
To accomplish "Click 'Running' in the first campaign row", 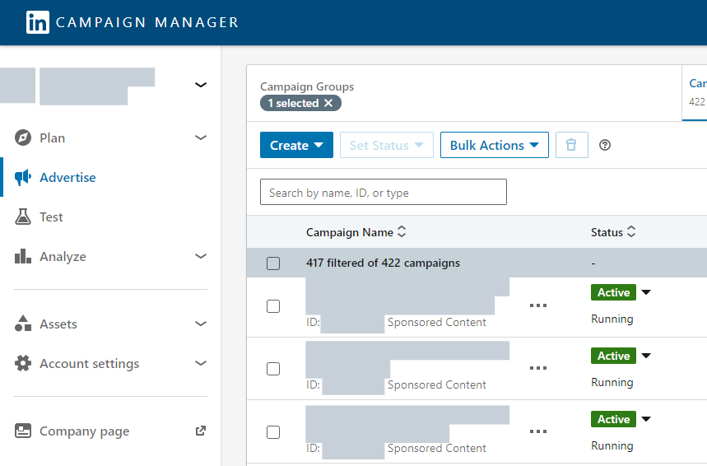I will pyautogui.click(x=612, y=319).
